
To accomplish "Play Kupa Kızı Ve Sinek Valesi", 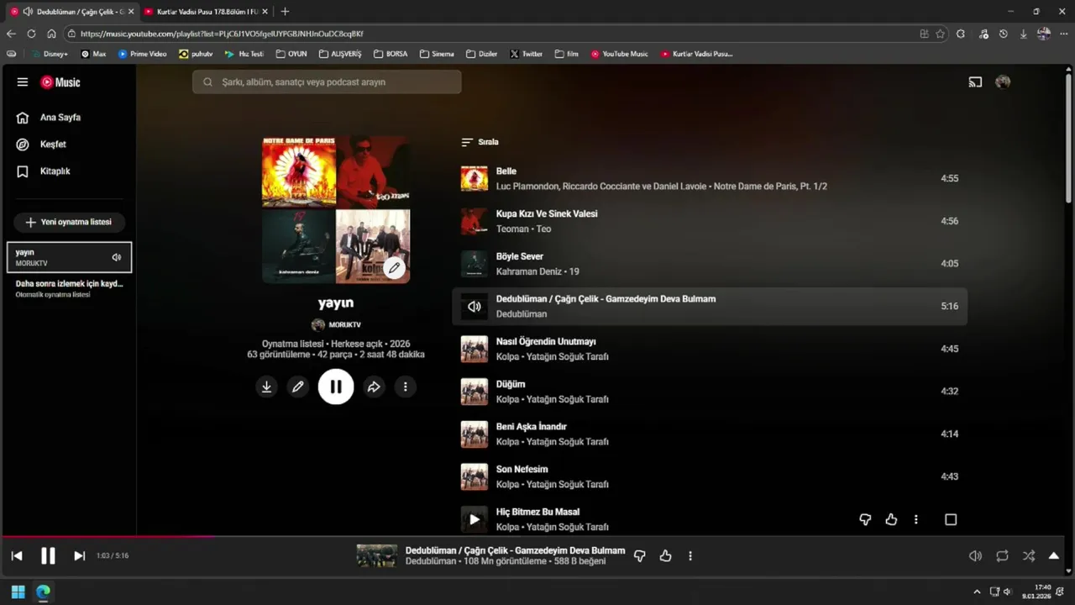I will 547,214.
